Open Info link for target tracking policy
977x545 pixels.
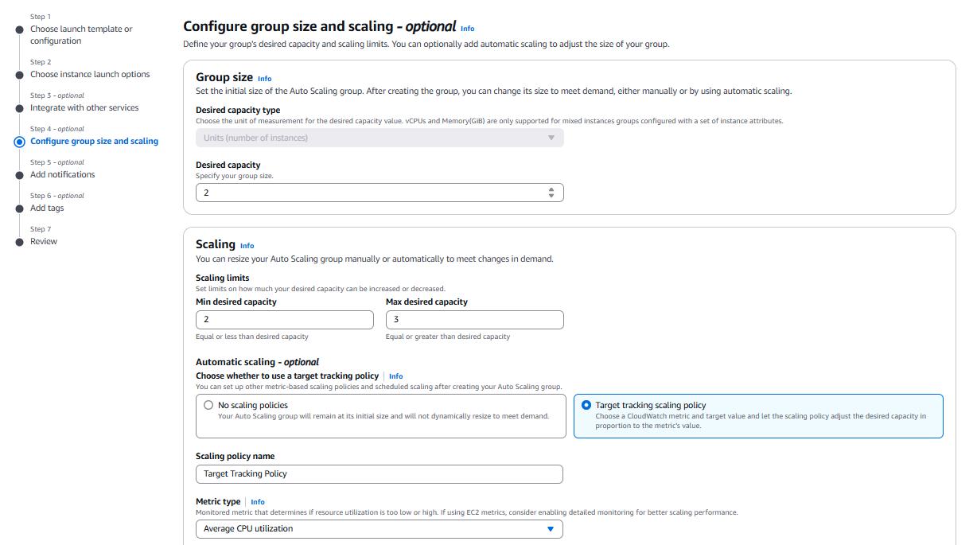coord(395,376)
